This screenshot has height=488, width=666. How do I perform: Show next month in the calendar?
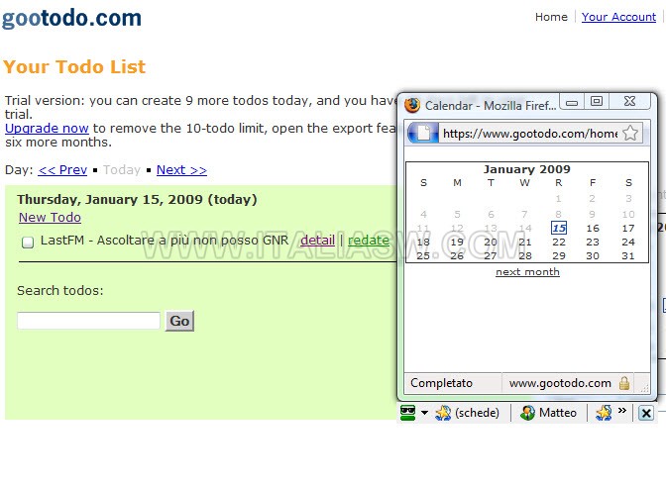(x=527, y=272)
